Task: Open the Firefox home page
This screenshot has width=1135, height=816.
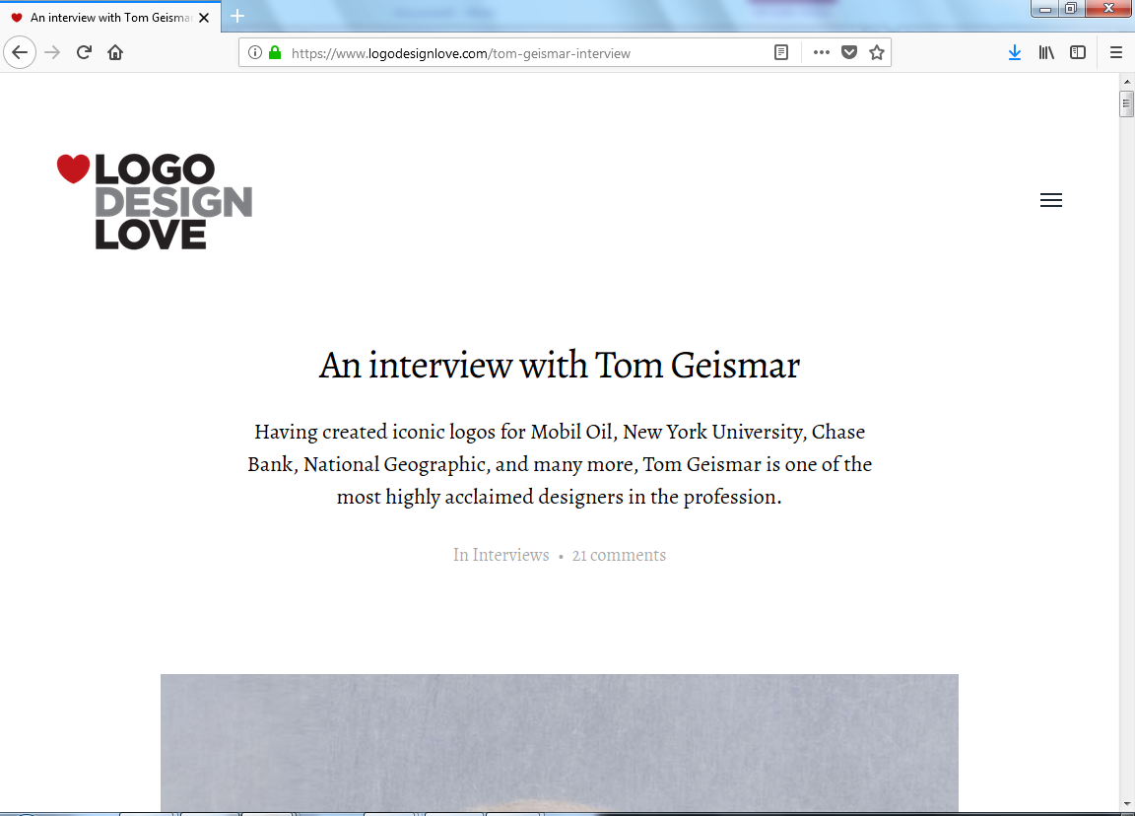Action: pos(115,53)
